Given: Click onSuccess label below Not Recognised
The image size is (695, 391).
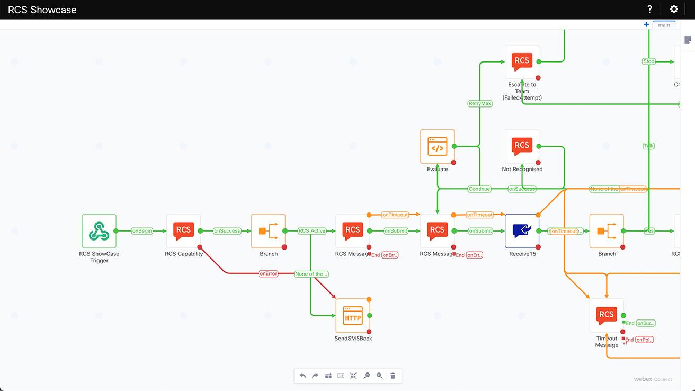Looking at the screenshot, I should point(522,189).
